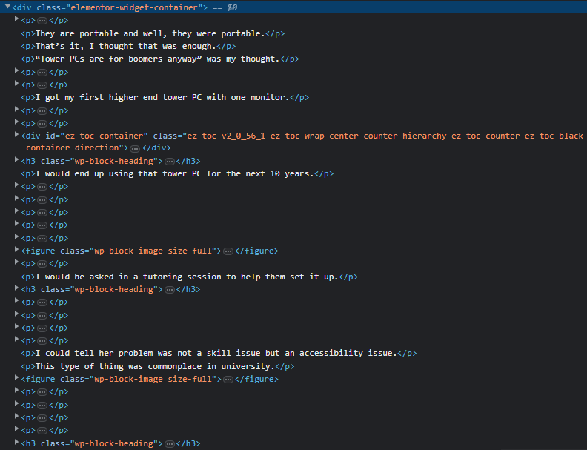Screen dimensions: 587x450
Task: Select 'They are portable and well' paragraph
Action: click(x=153, y=33)
